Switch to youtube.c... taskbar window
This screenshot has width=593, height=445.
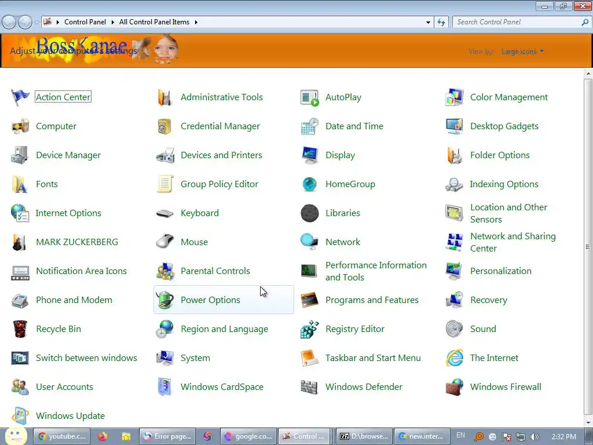coord(62,436)
